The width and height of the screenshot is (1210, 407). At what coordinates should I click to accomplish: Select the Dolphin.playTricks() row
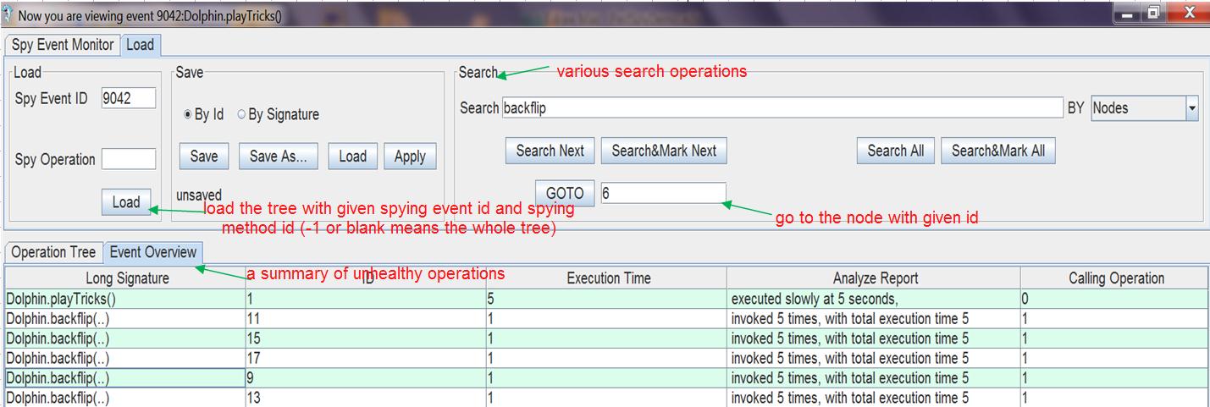coord(606,299)
